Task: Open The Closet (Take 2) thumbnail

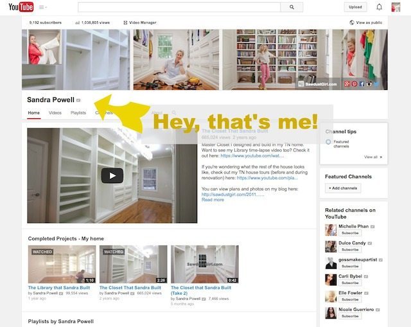Action: [205, 264]
